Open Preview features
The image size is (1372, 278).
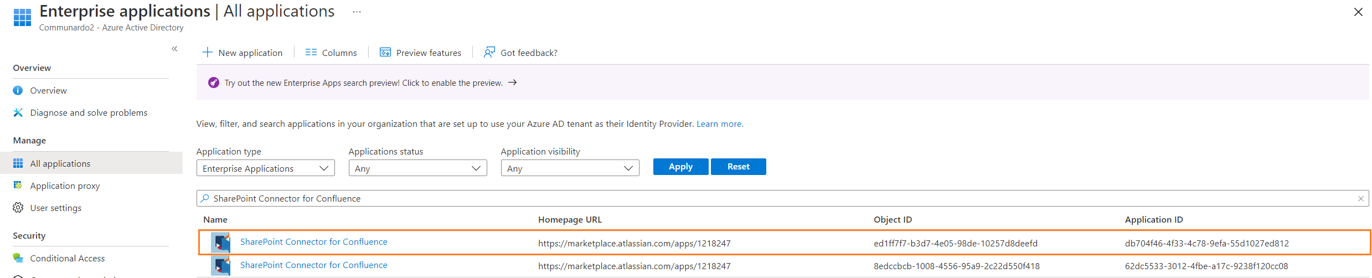tap(420, 53)
